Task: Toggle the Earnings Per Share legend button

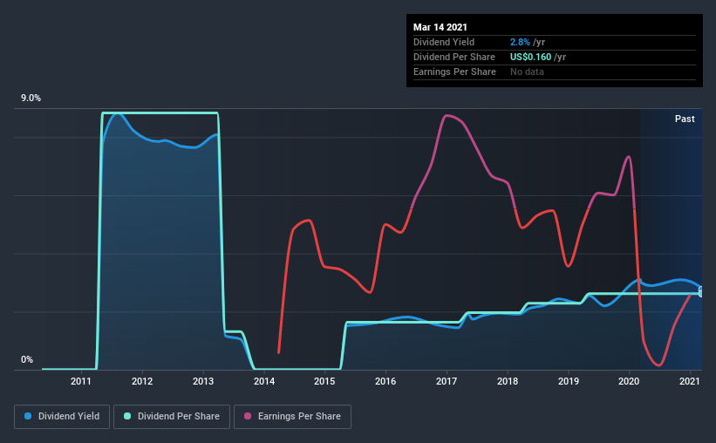Action: (292, 417)
